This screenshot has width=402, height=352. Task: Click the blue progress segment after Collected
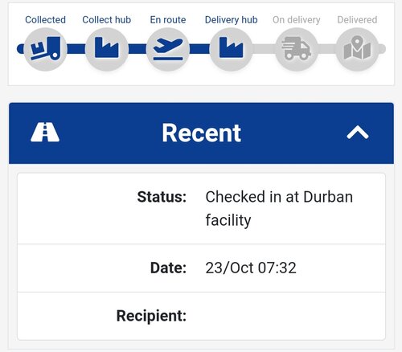[76, 49]
